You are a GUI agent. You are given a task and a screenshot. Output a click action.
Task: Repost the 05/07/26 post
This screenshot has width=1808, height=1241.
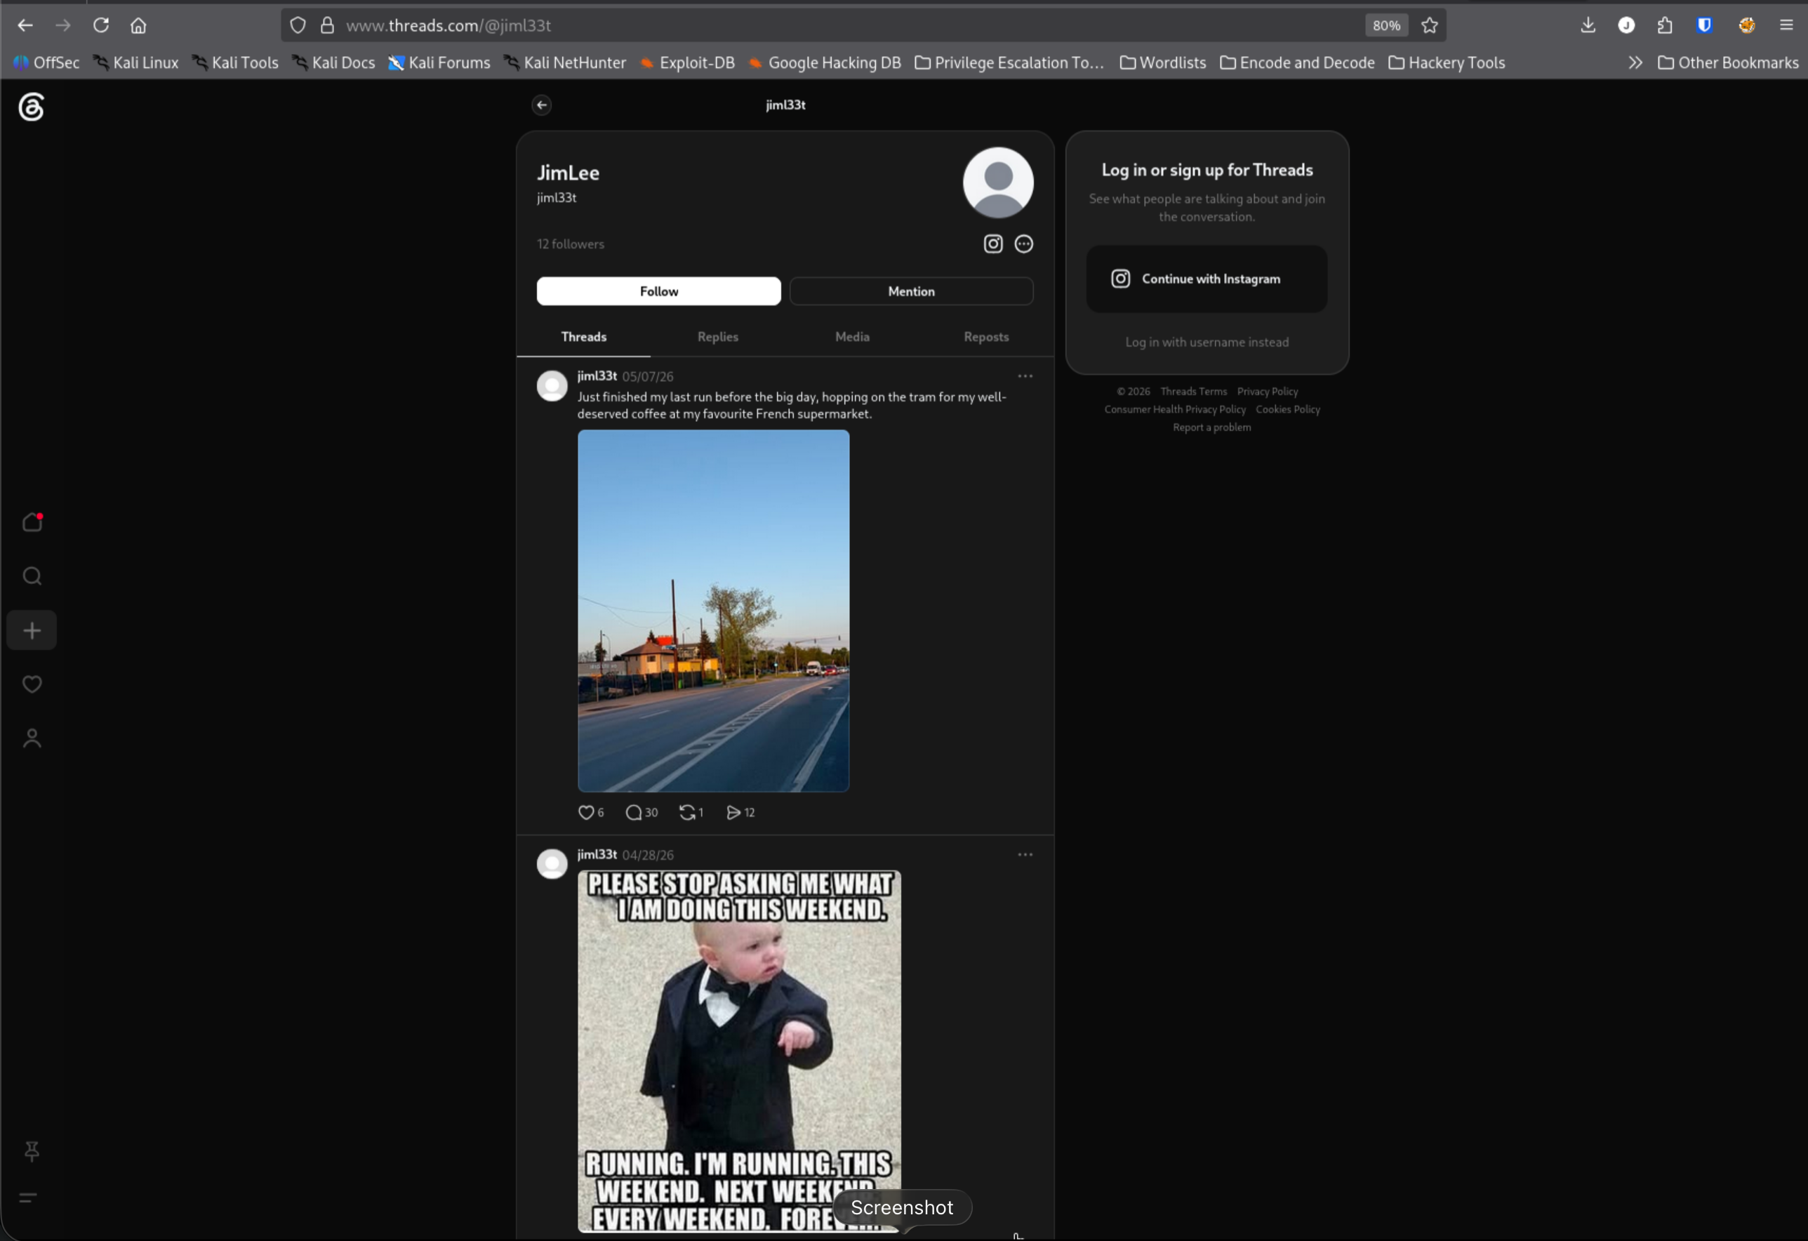[691, 812]
